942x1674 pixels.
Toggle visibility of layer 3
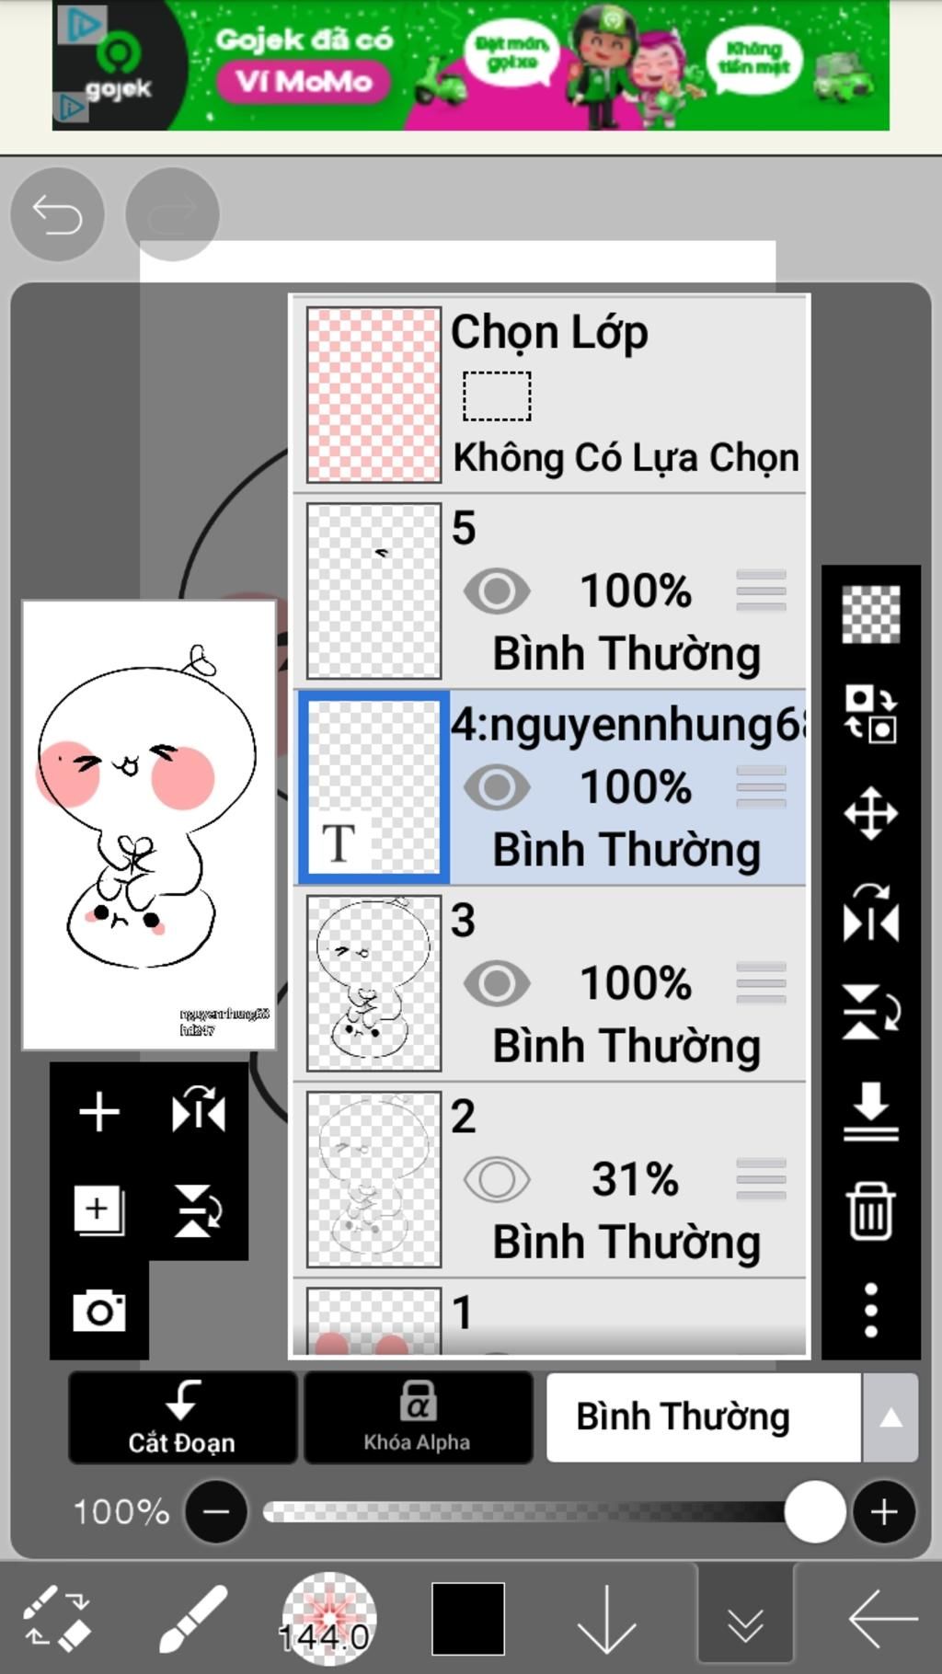click(497, 983)
